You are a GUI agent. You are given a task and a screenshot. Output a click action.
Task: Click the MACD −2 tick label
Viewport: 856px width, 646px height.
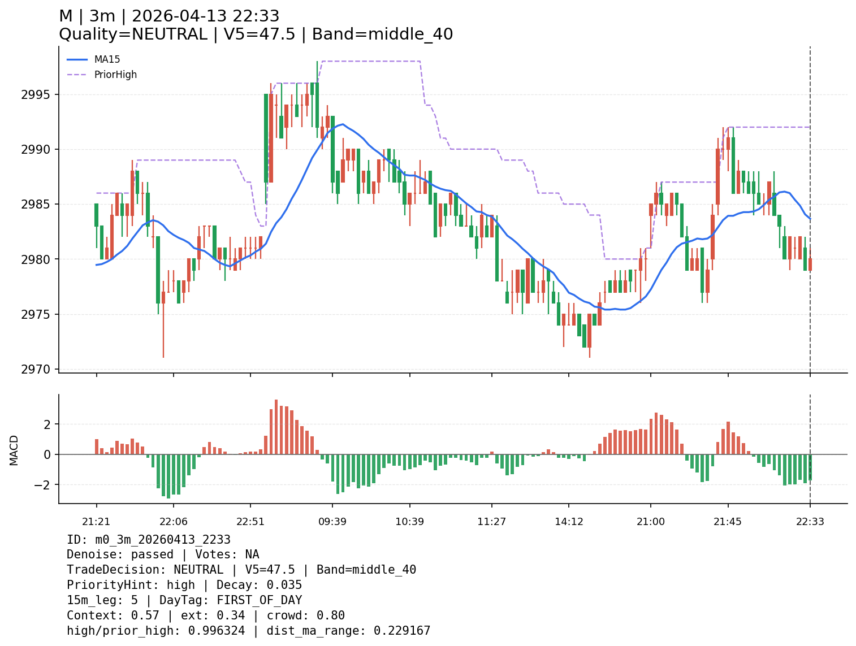[x=44, y=485]
